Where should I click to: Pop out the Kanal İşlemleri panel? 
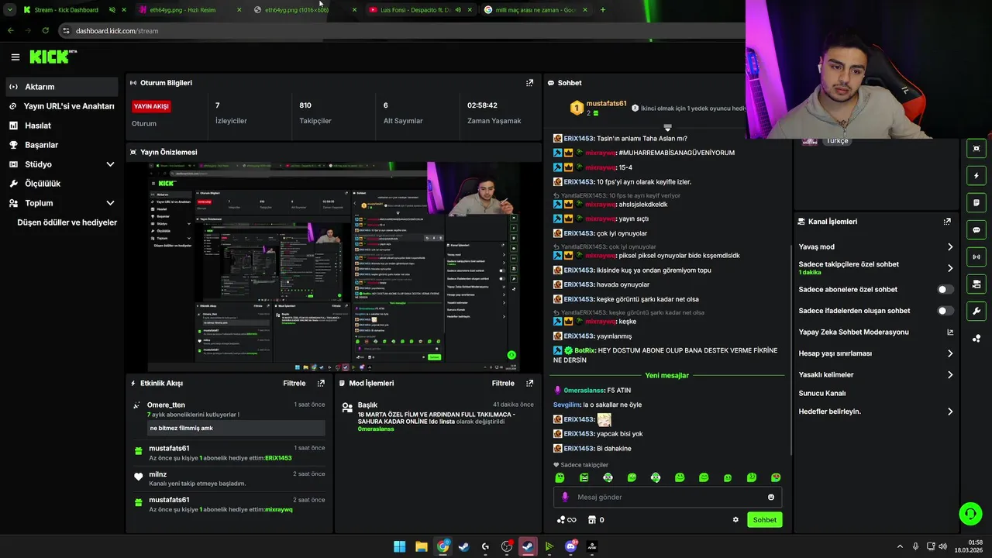[x=947, y=222]
